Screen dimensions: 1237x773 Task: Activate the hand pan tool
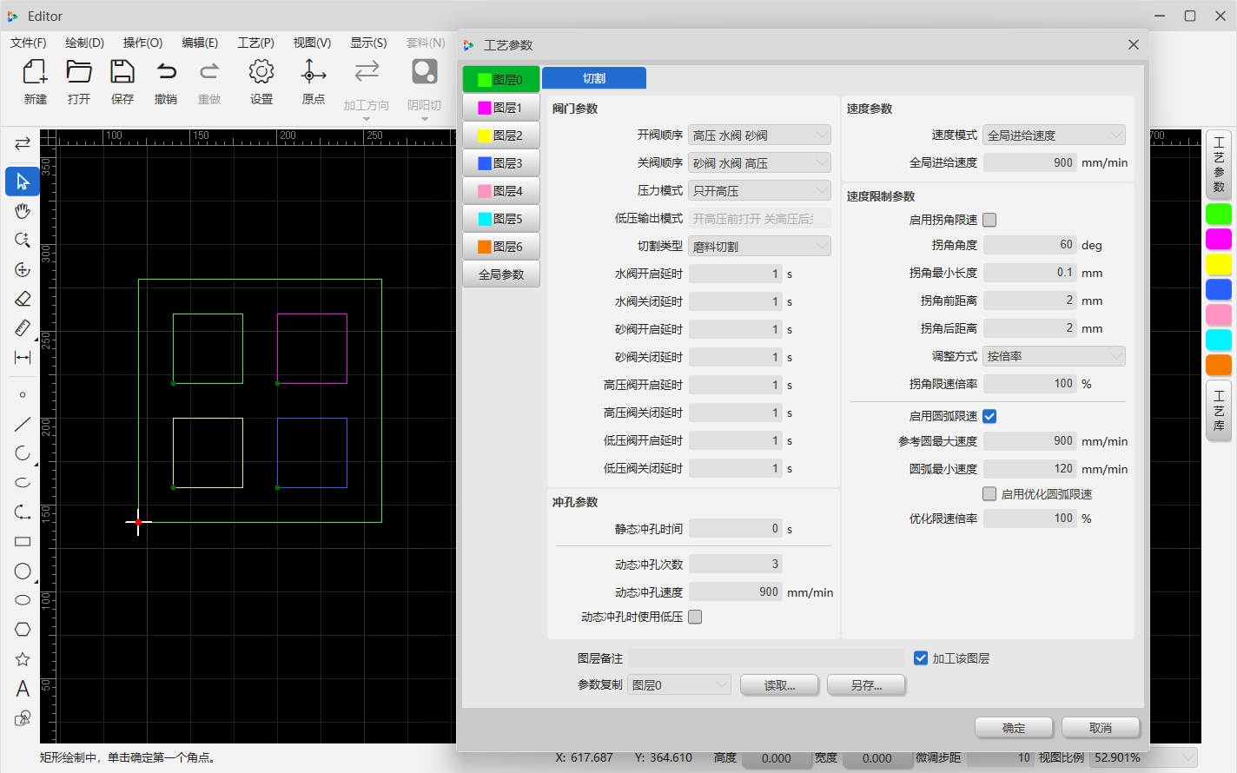22,211
